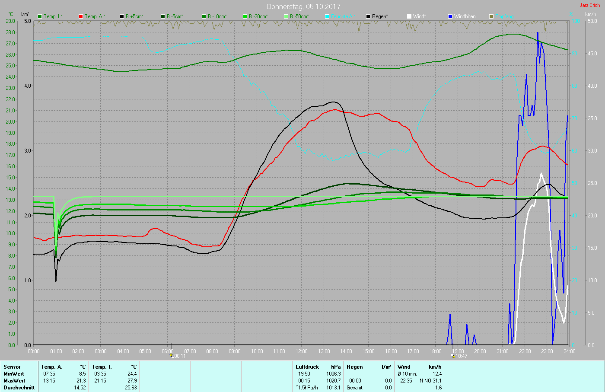Select the B -5cm legend color box
605x392 pixels.
pos(163,16)
